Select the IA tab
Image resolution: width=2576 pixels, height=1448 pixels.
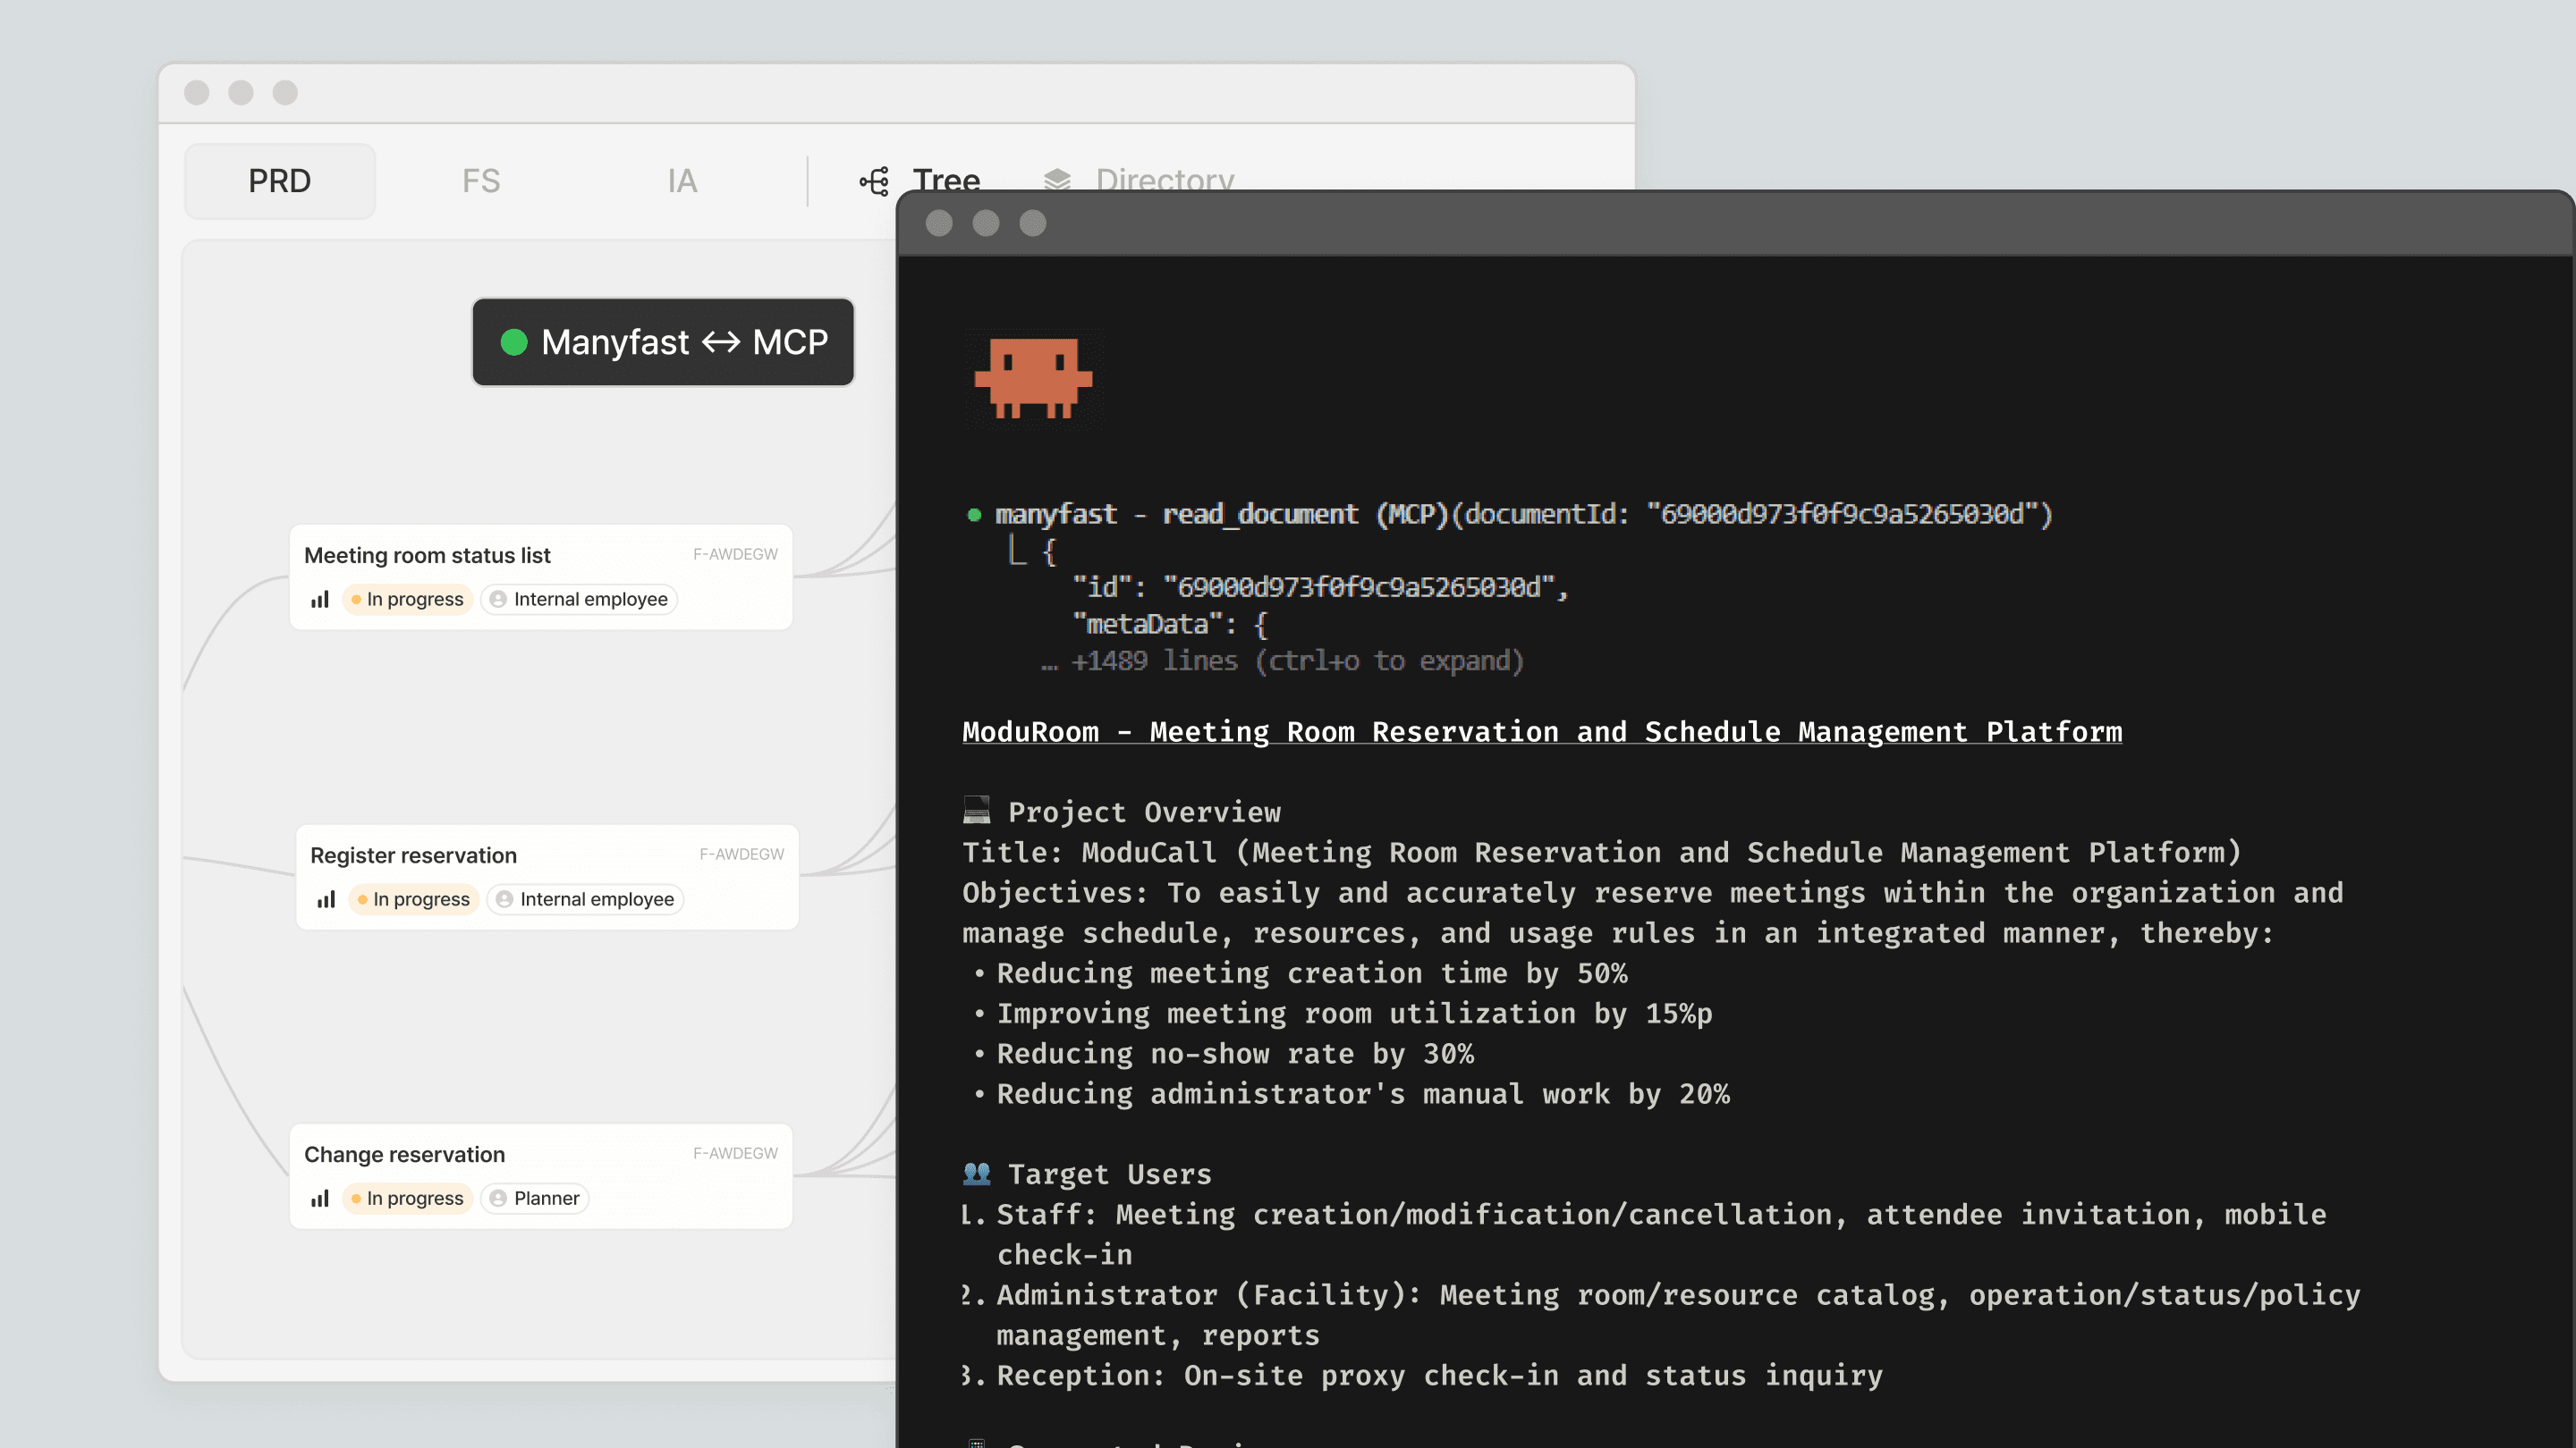[x=682, y=181]
